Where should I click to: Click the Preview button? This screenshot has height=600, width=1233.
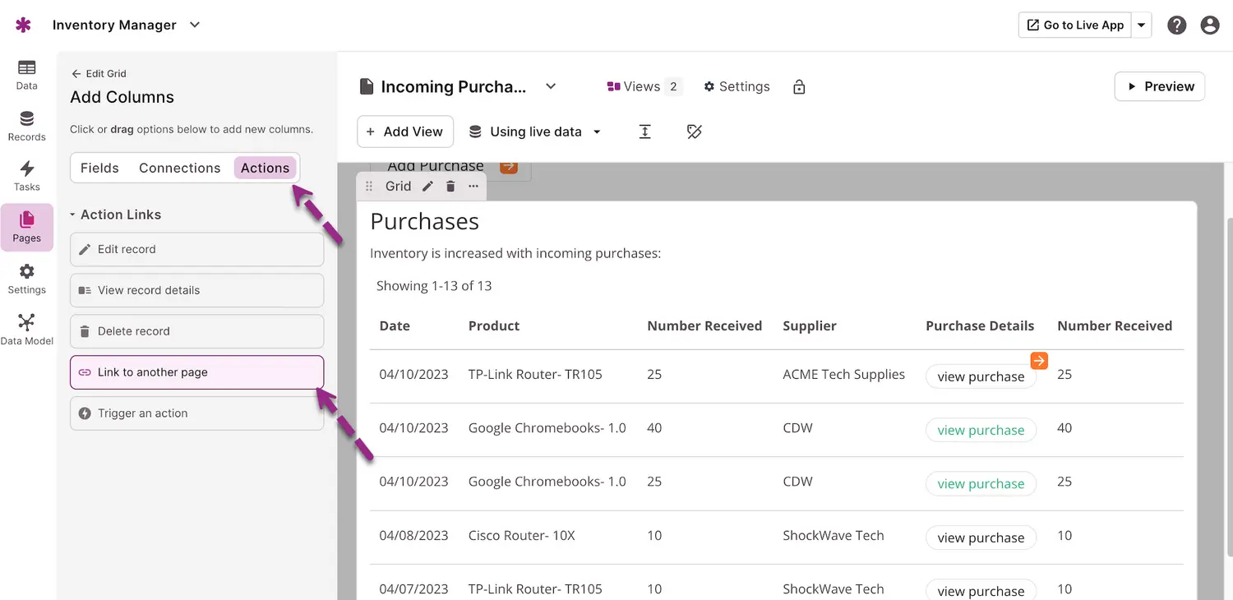coord(1159,86)
